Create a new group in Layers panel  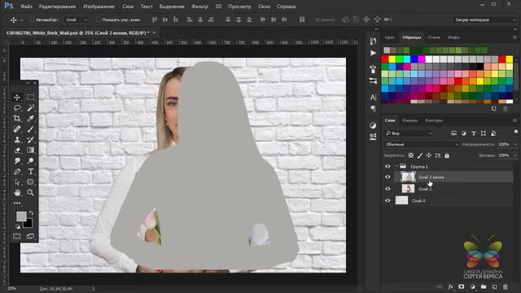click(x=484, y=286)
